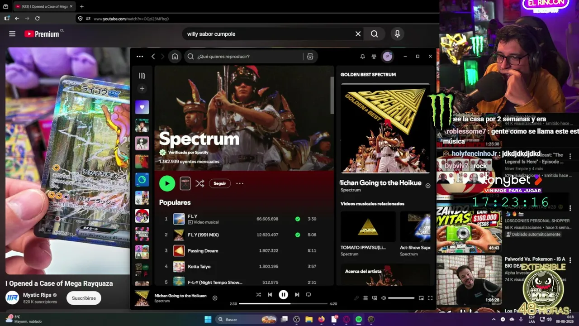The height and width of the screenshot is (326, 579).
Task: Toggle repeat mode in playback bar
Action: click(308, 295)
